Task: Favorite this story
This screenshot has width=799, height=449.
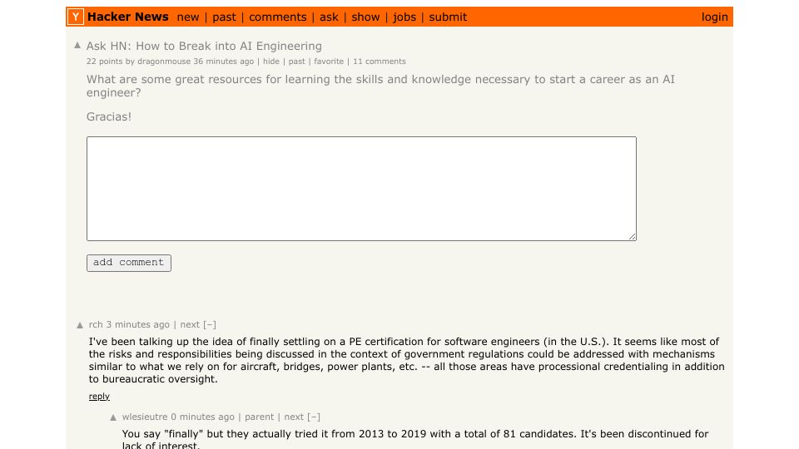Action: coord(329,62)
